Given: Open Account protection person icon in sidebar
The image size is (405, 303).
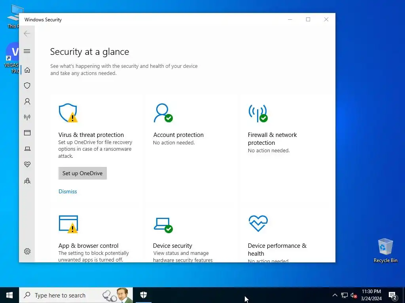Looking at the screenshot, I should pyautogui.click(x=27, y=101).
